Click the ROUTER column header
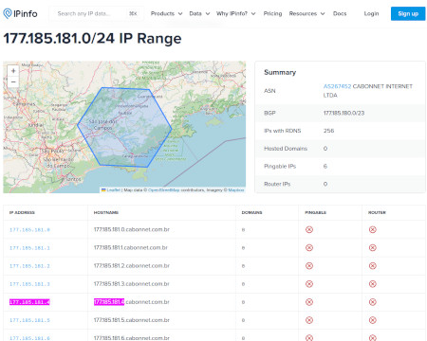Screen dimensions: 427x341 377,212
